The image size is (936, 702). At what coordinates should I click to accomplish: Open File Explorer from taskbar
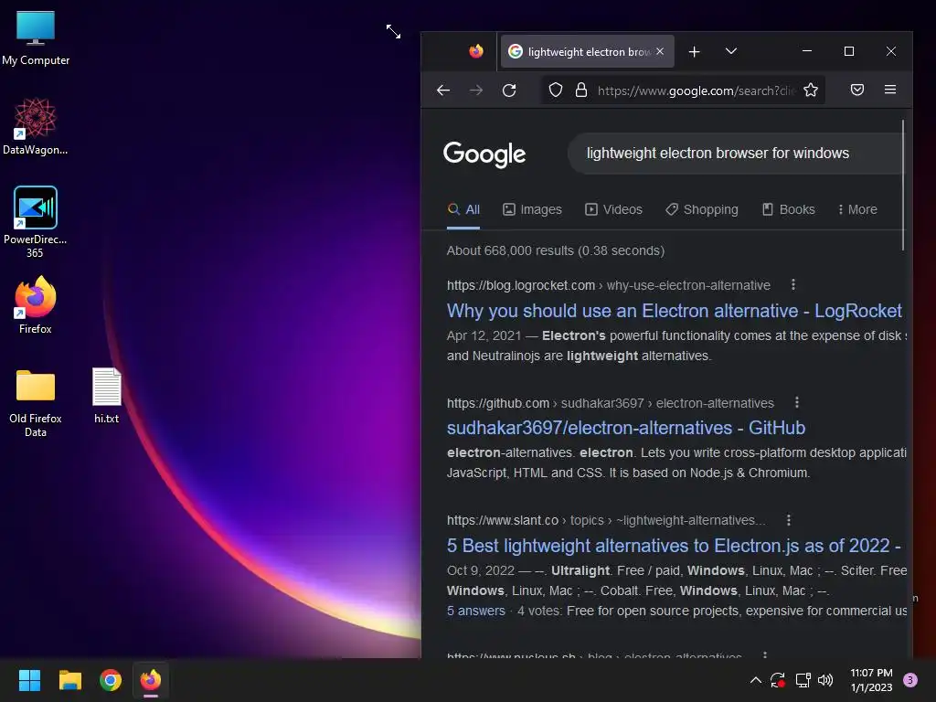69,680
